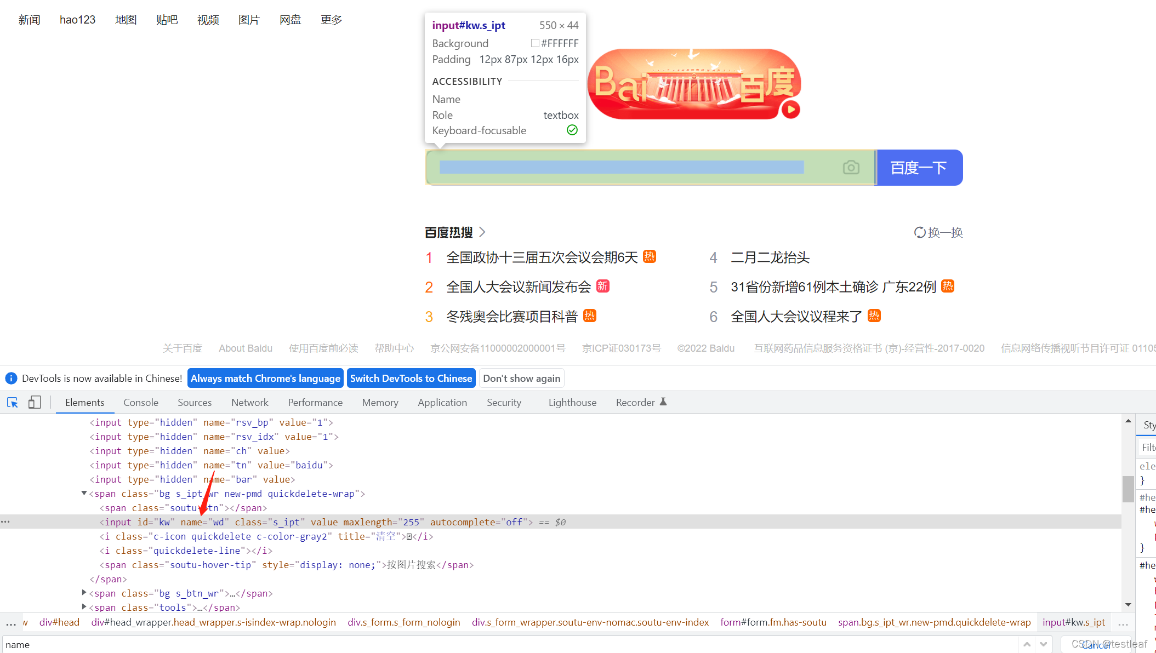Click the play button on Baidu logo

[x=790, y=110]
